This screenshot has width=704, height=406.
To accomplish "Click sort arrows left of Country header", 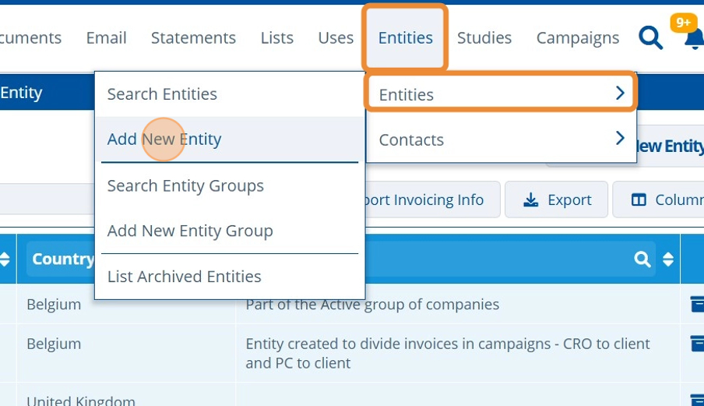I will pyautogui.click(x=5, y=259).
